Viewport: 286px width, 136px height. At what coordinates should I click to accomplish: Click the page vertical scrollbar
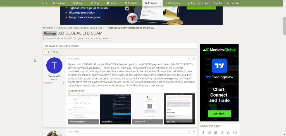(x=284, y=26)
